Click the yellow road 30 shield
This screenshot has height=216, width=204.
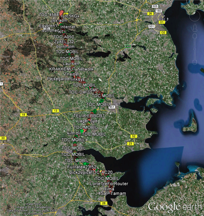coord(3,138)
